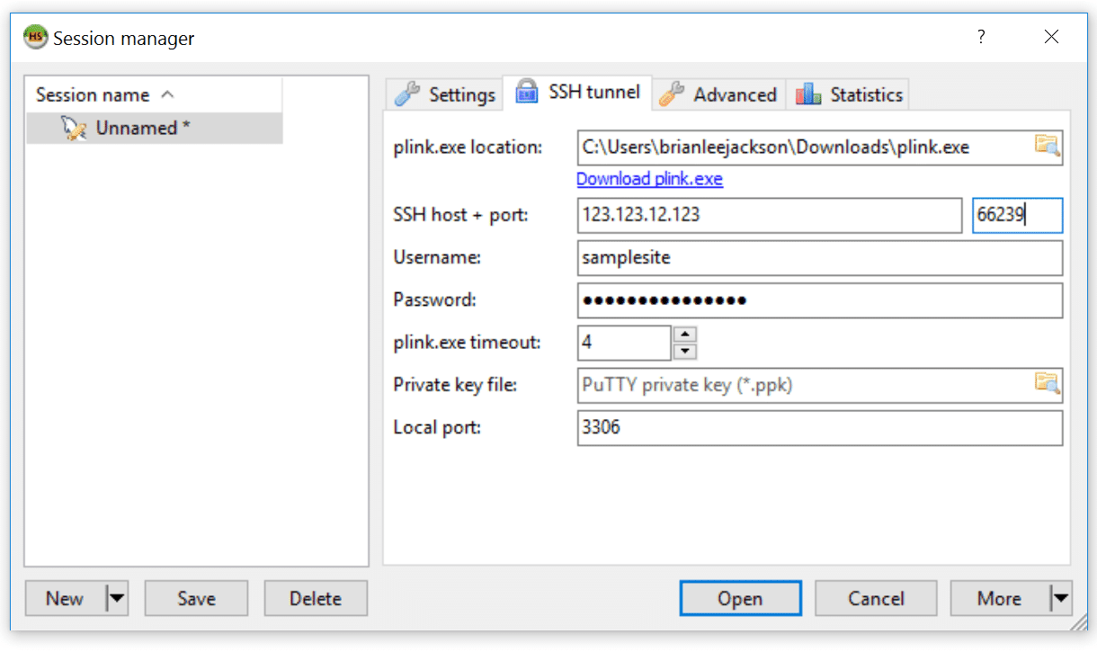Open the Download plink.exe link

(649, 179)
